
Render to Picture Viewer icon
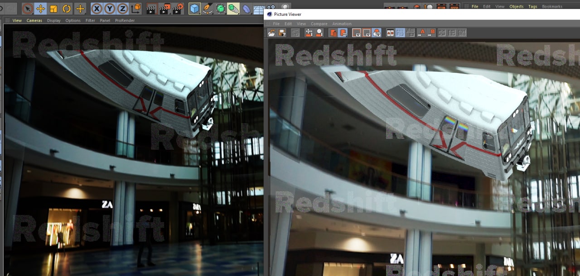[x=165, y=9]
